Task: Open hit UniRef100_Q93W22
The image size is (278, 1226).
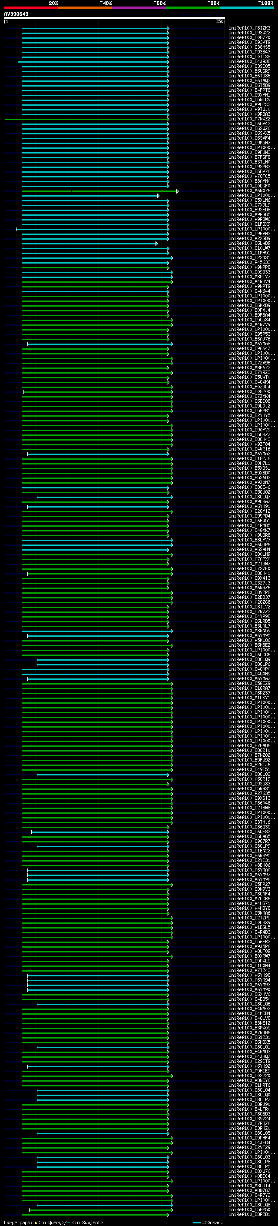Action: [x=249, y=33]
